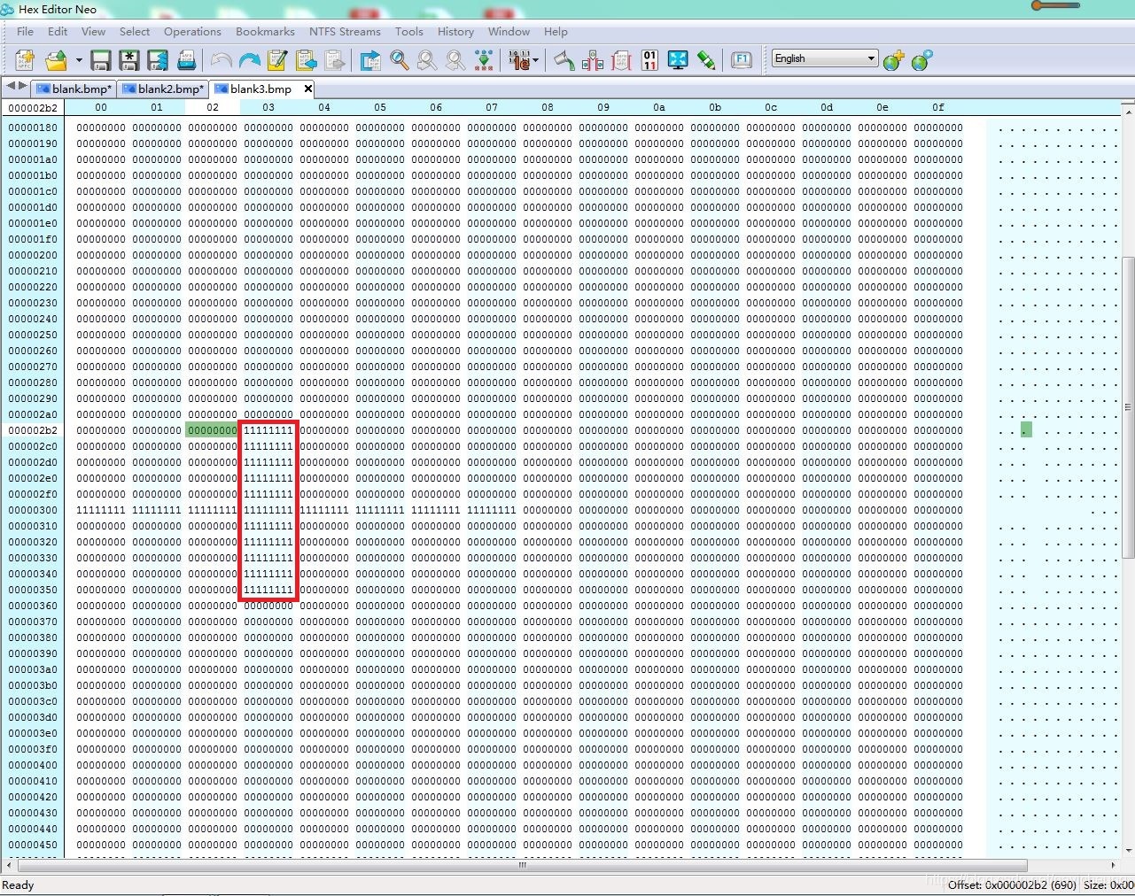This screenshot has width=1135, height=896.
Task: Click the blue Redo arrow icon
Action: pos(250,60)
